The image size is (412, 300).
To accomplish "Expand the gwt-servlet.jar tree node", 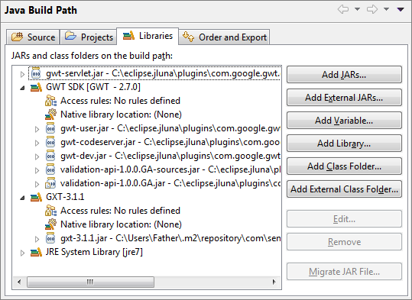I will (x=23, y=75).
